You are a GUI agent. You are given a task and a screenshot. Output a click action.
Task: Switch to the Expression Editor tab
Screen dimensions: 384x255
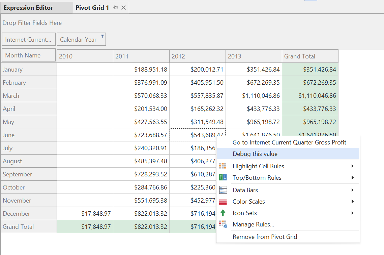(x=28, y=7)
